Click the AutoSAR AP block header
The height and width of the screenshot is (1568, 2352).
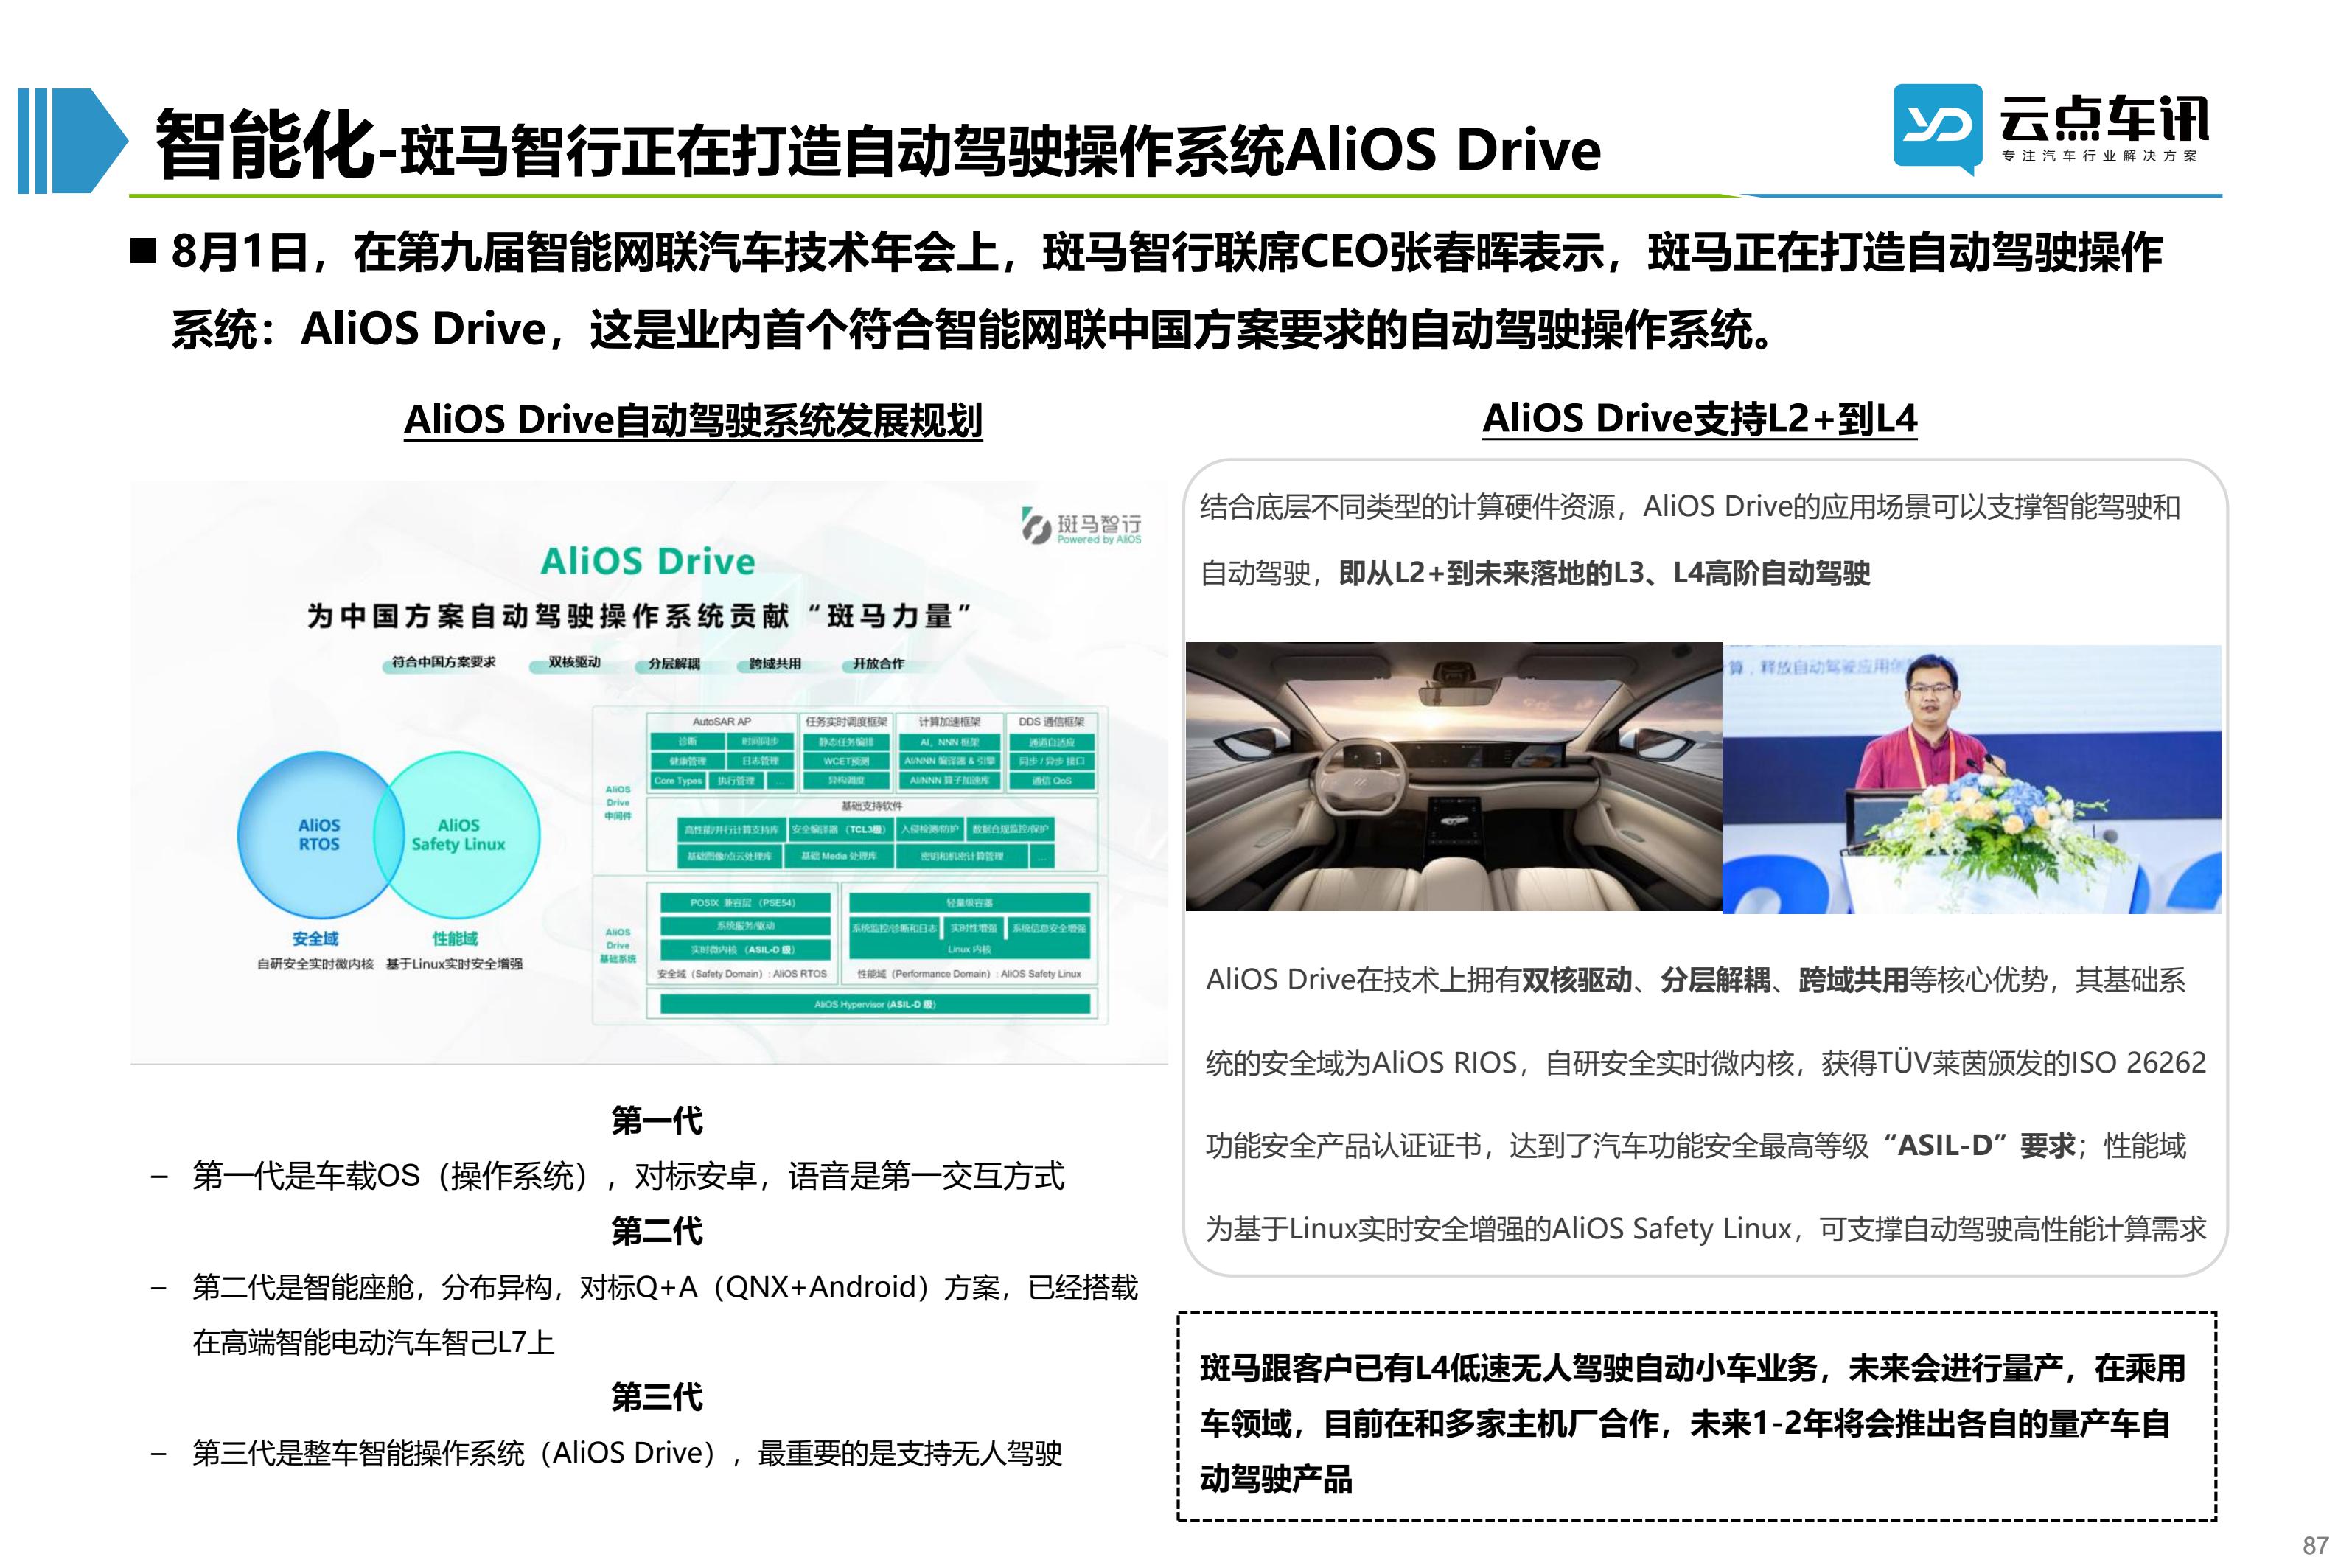tap(722, 721)
